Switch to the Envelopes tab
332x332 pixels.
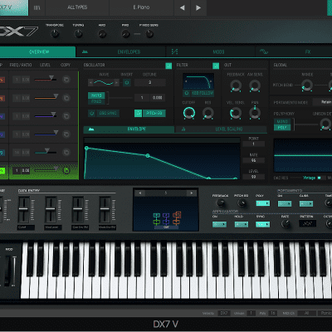pyautogui.click(x=121, y=51)
